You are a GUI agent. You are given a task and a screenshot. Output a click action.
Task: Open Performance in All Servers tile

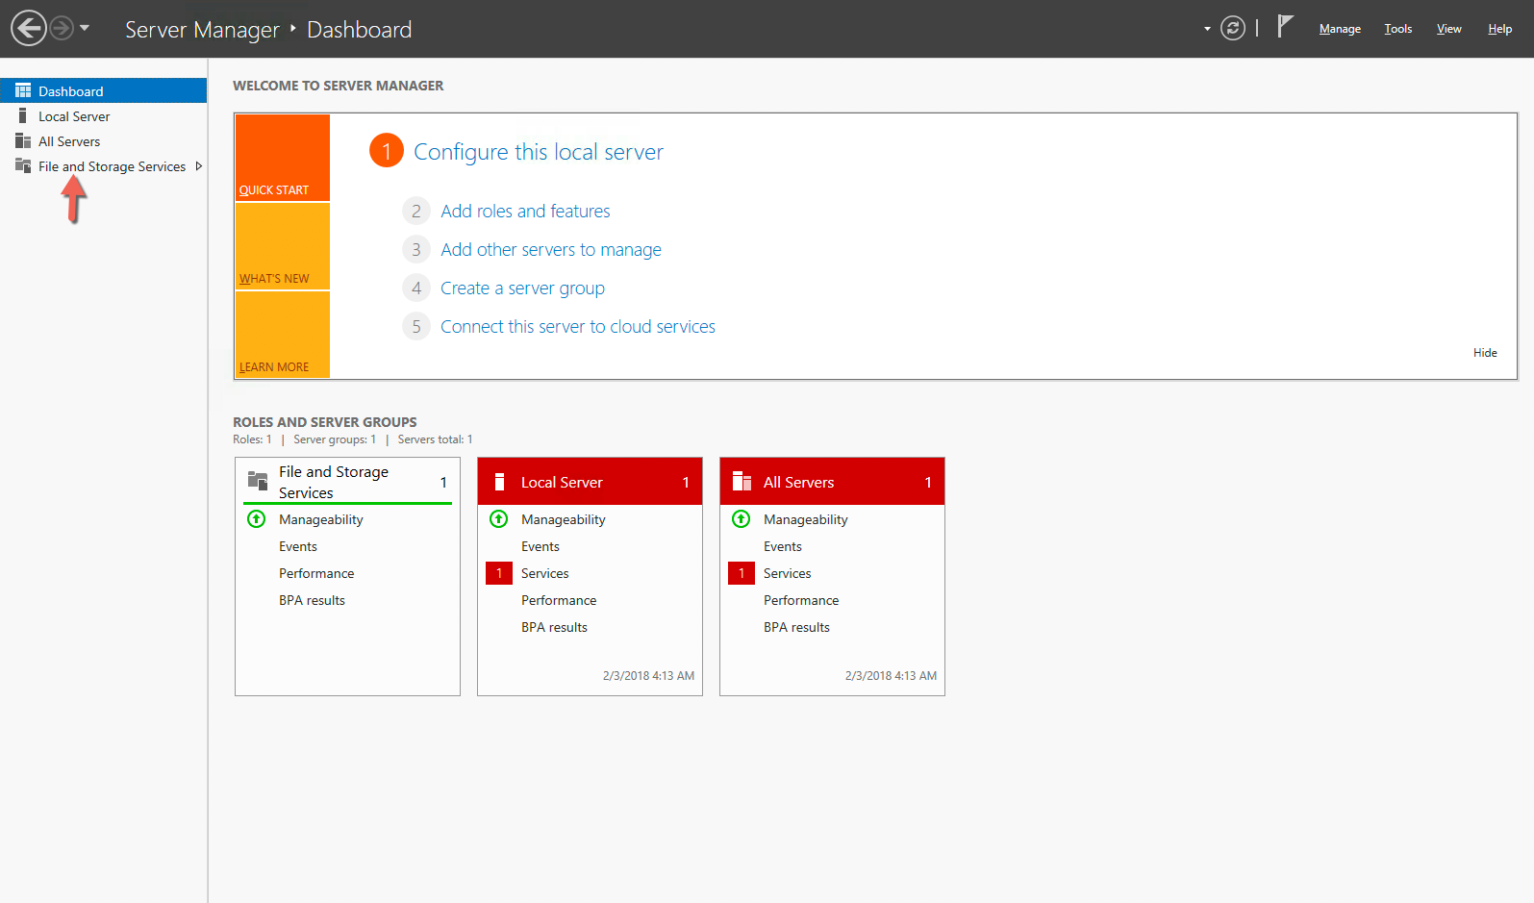801,600
